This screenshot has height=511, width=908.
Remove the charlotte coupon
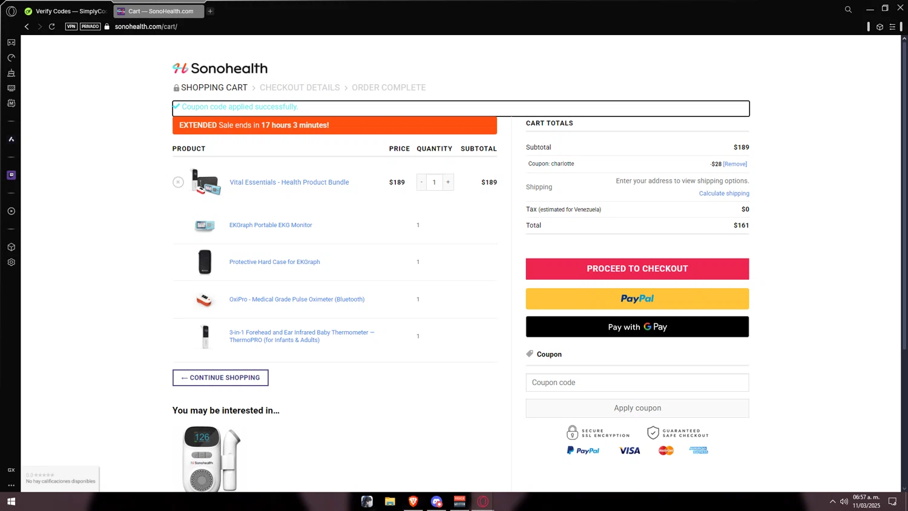click(735, 164)
